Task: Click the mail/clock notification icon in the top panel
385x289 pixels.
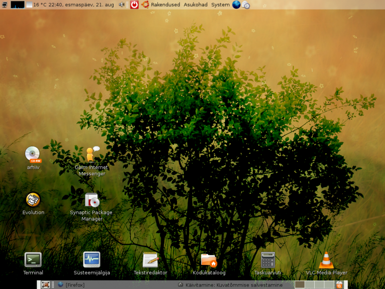Action: point(245,5)
